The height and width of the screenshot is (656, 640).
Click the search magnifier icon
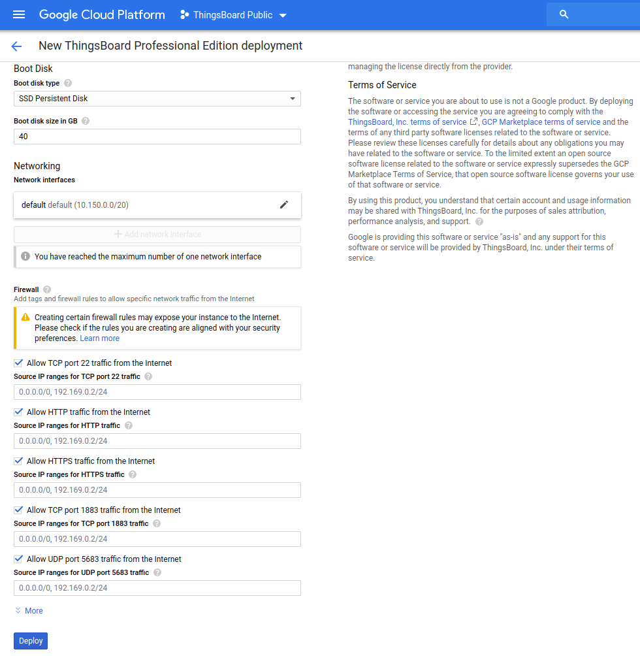(x=564, y=14)
